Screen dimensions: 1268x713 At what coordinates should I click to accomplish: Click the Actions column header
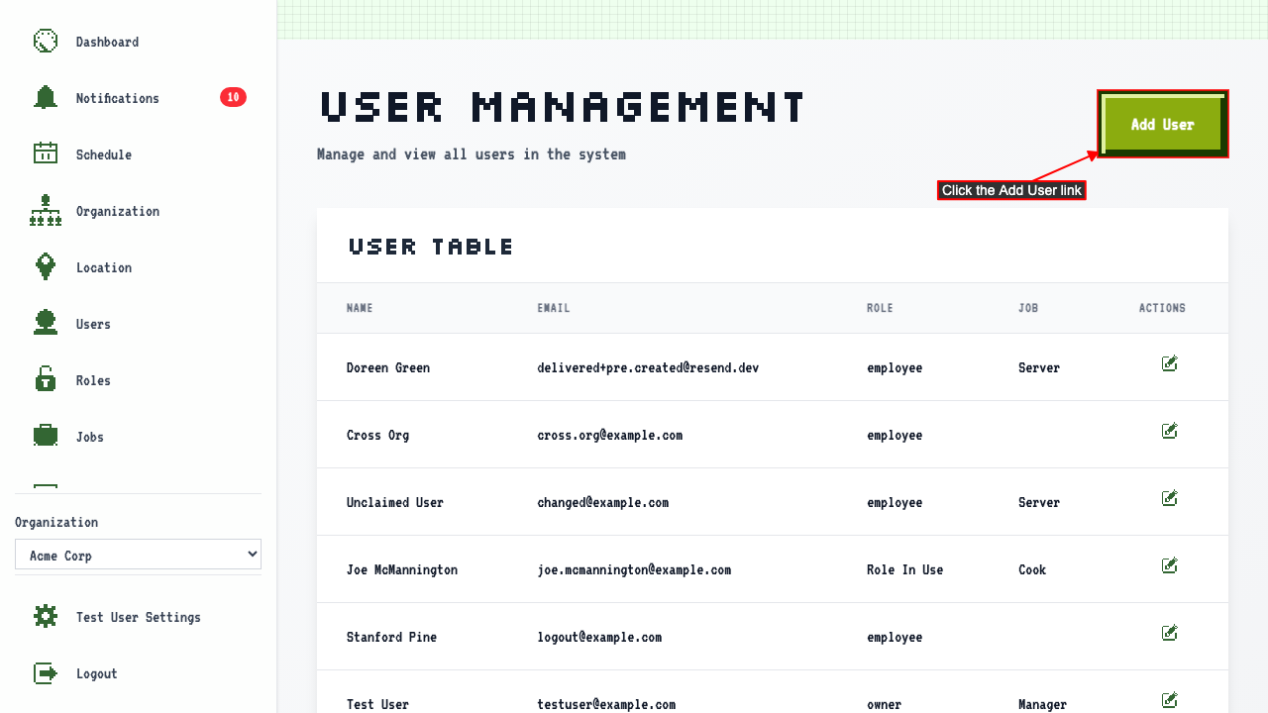click(1162, 308)
